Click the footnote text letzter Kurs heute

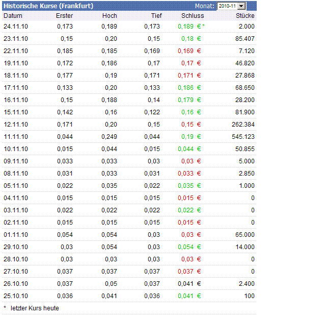tap(35, 308)
